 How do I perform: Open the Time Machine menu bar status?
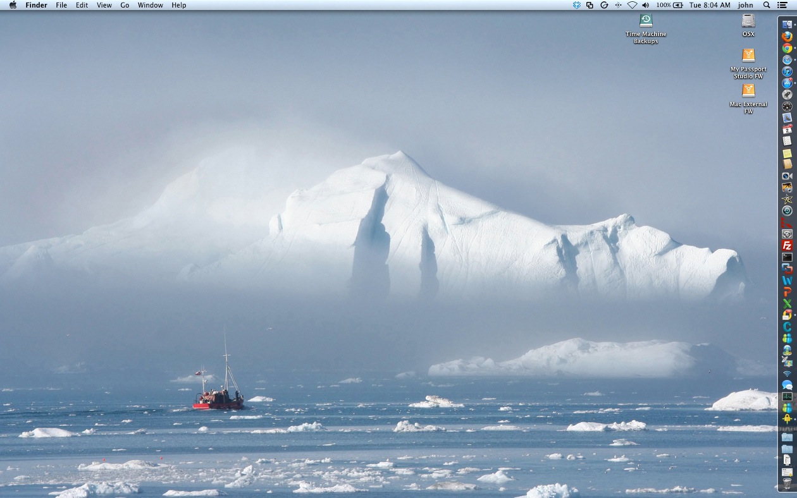coord(604,5)
